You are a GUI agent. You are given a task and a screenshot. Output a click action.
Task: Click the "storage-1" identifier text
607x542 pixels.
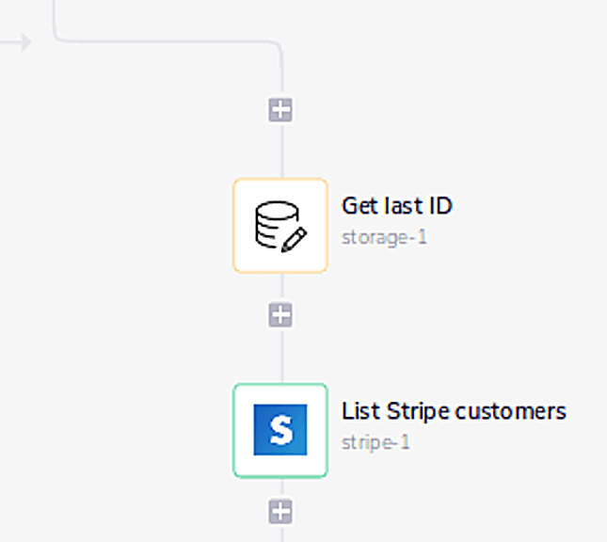tap(384, 236)
